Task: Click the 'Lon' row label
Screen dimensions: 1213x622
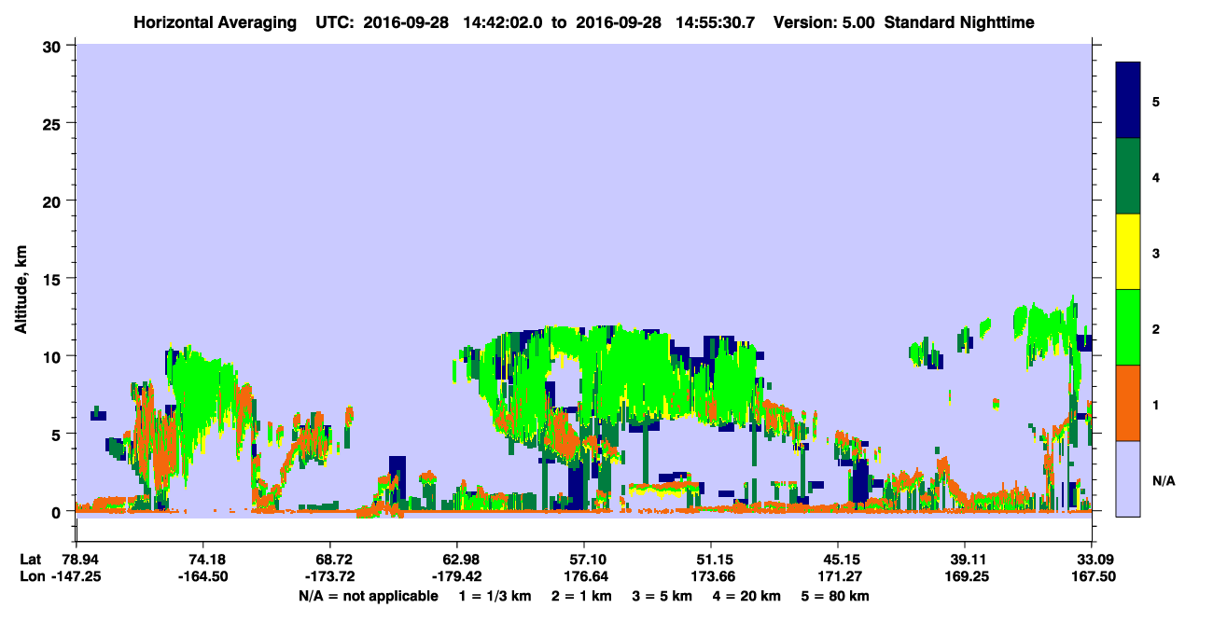Action: [x=31, y=576]
